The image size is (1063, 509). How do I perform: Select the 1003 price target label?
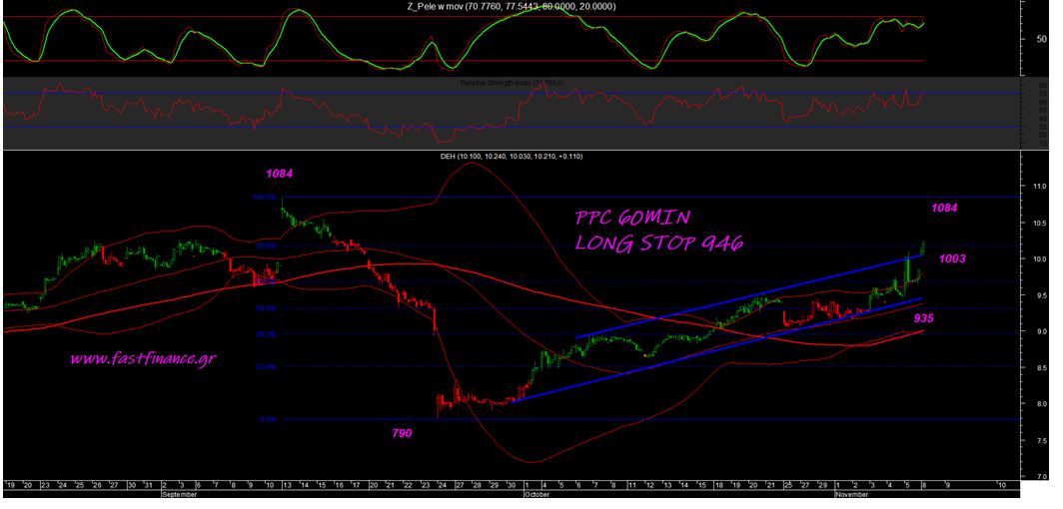[x=953, y=258]
